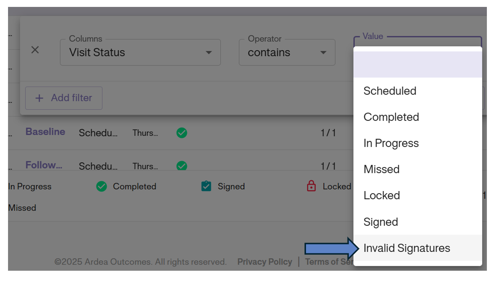Select Invalid Signatures from the Value list
This screenshot has width=496, height=282.
point(407,248)
